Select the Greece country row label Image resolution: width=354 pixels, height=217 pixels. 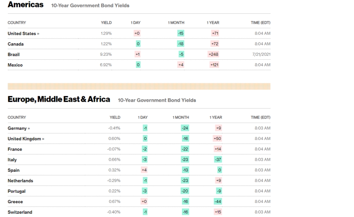[15, 202]
